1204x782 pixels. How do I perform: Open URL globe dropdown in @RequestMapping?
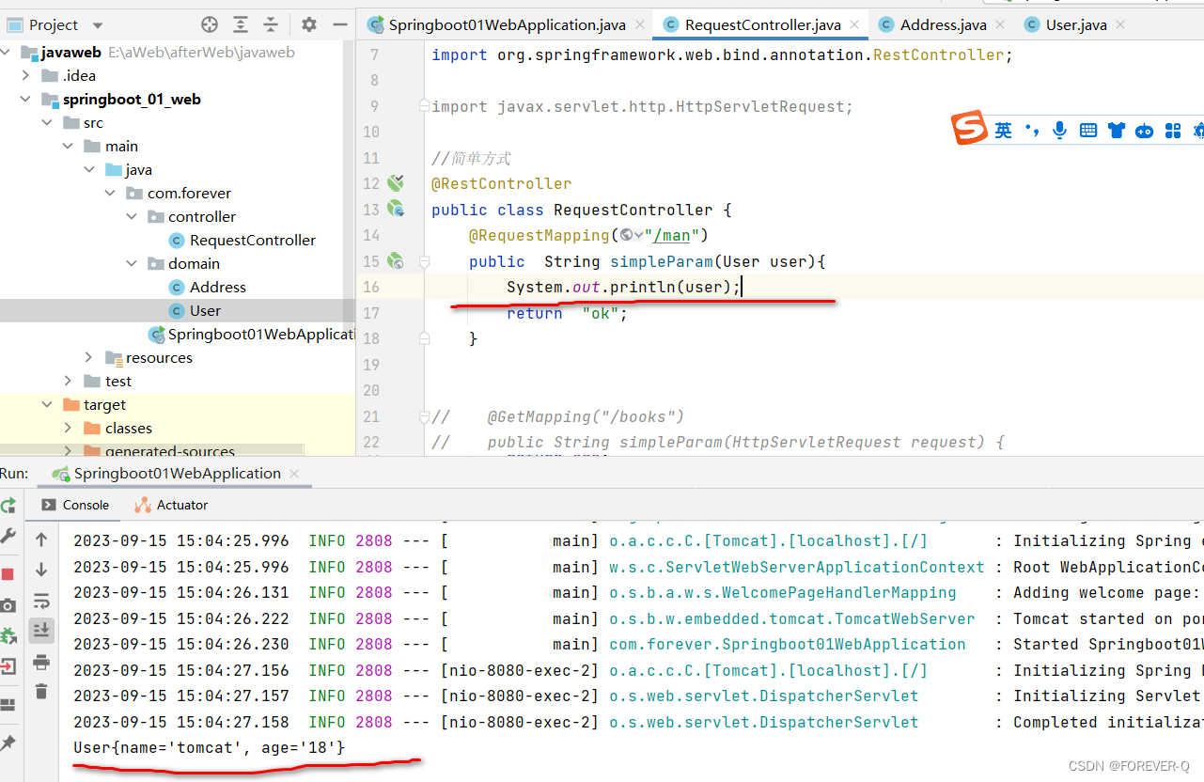[x=632, y=235]
